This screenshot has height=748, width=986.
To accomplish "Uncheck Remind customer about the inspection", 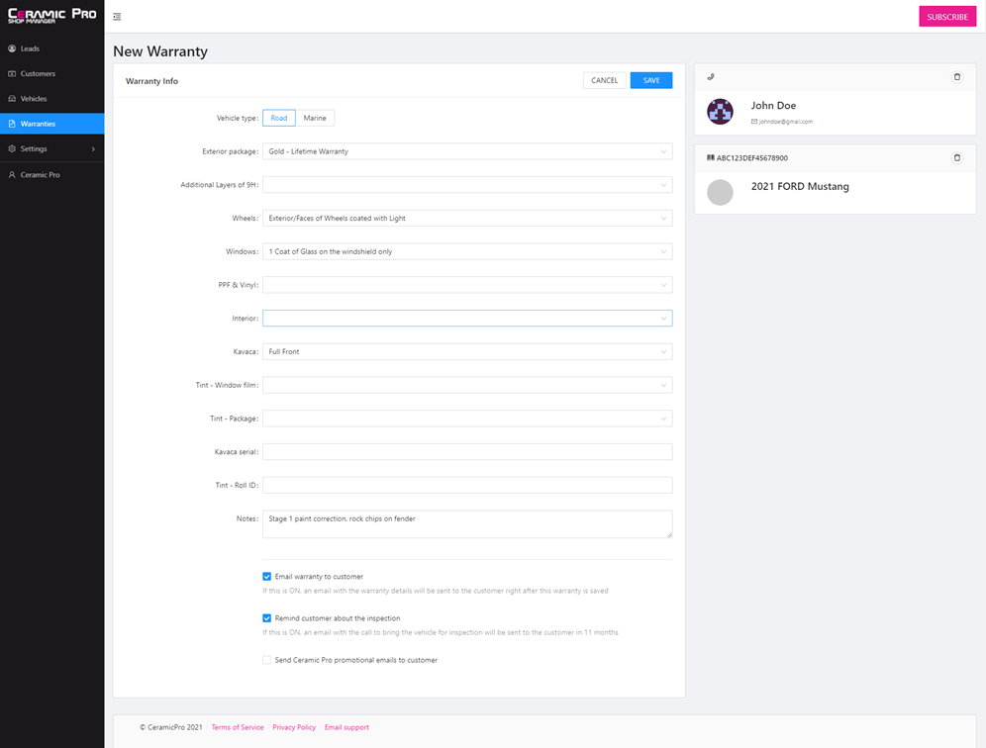I will pos(266,618).
